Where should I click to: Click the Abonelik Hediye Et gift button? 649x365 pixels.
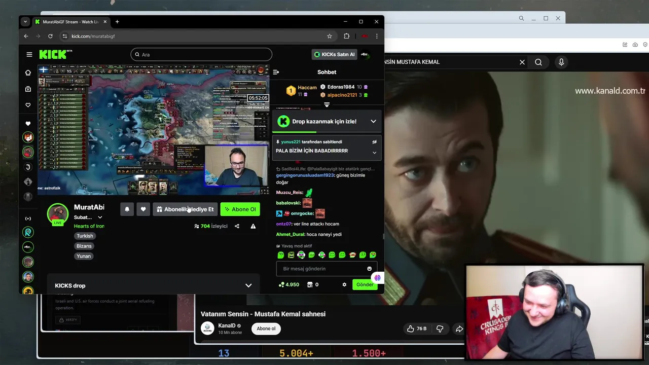(x=185, y=209)
